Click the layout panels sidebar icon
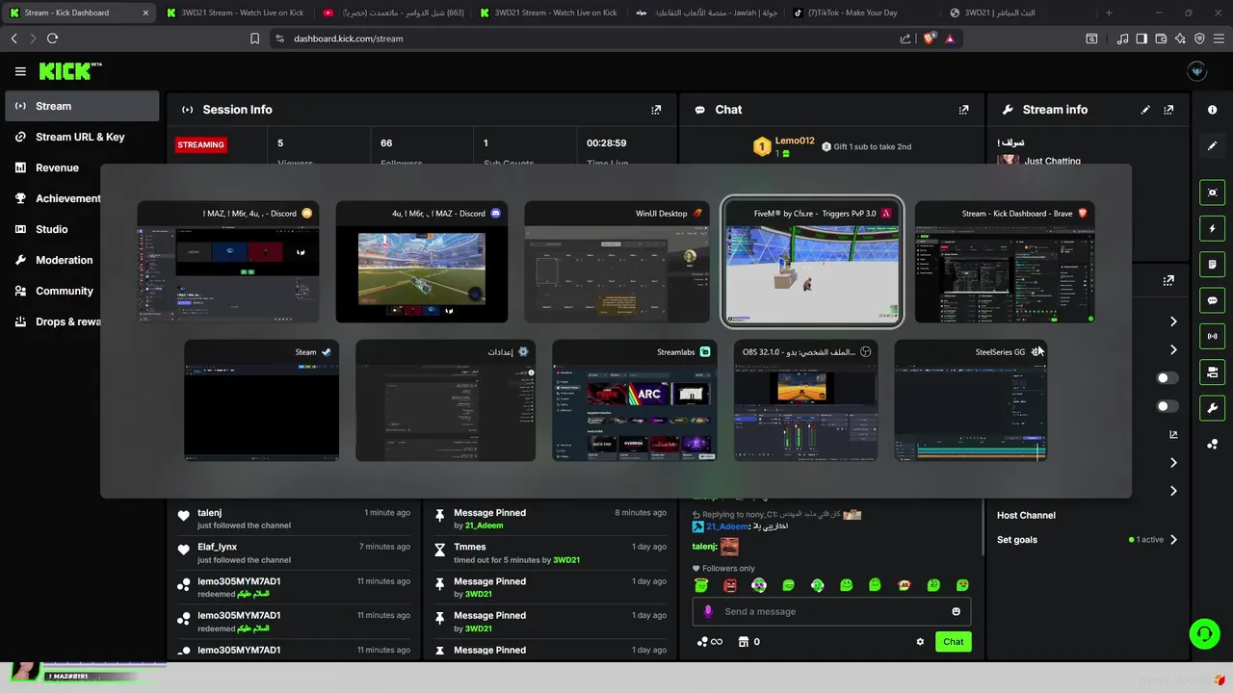Image resolution: width=1233 pixels, height=693 pixels. (x=1212, y=372)
